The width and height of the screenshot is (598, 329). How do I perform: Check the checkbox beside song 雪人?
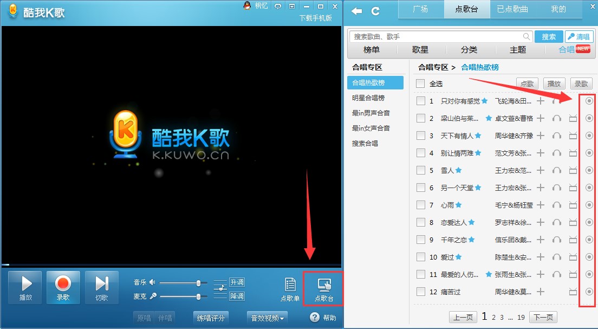(421, 170)
